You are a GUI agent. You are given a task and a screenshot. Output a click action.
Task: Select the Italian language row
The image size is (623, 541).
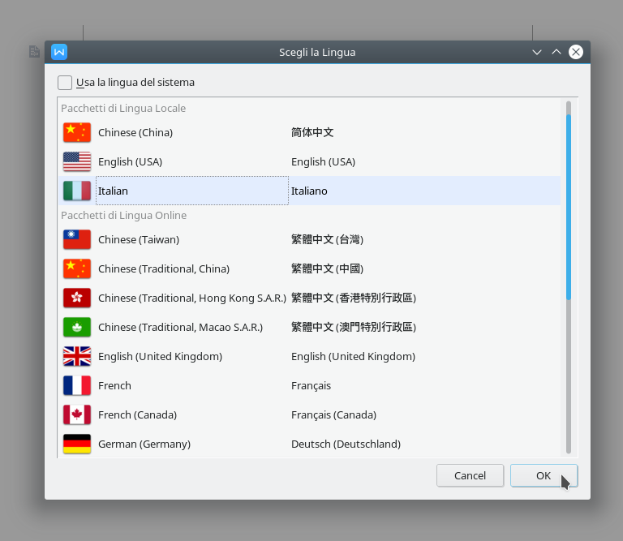[x=310, y=191]
